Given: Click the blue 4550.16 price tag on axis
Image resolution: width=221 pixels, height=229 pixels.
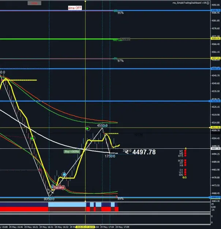Looking at the screenshot, I should point(216,69).
